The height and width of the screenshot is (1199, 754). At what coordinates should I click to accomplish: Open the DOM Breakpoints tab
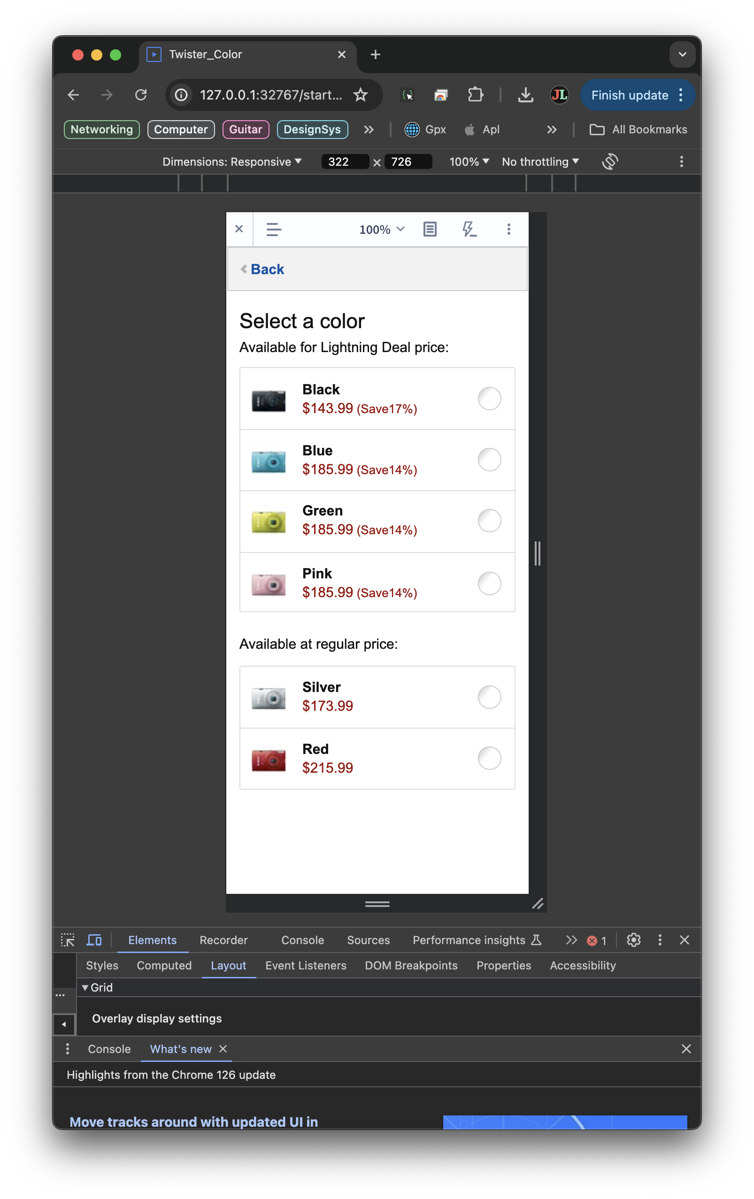coord(411,966)
